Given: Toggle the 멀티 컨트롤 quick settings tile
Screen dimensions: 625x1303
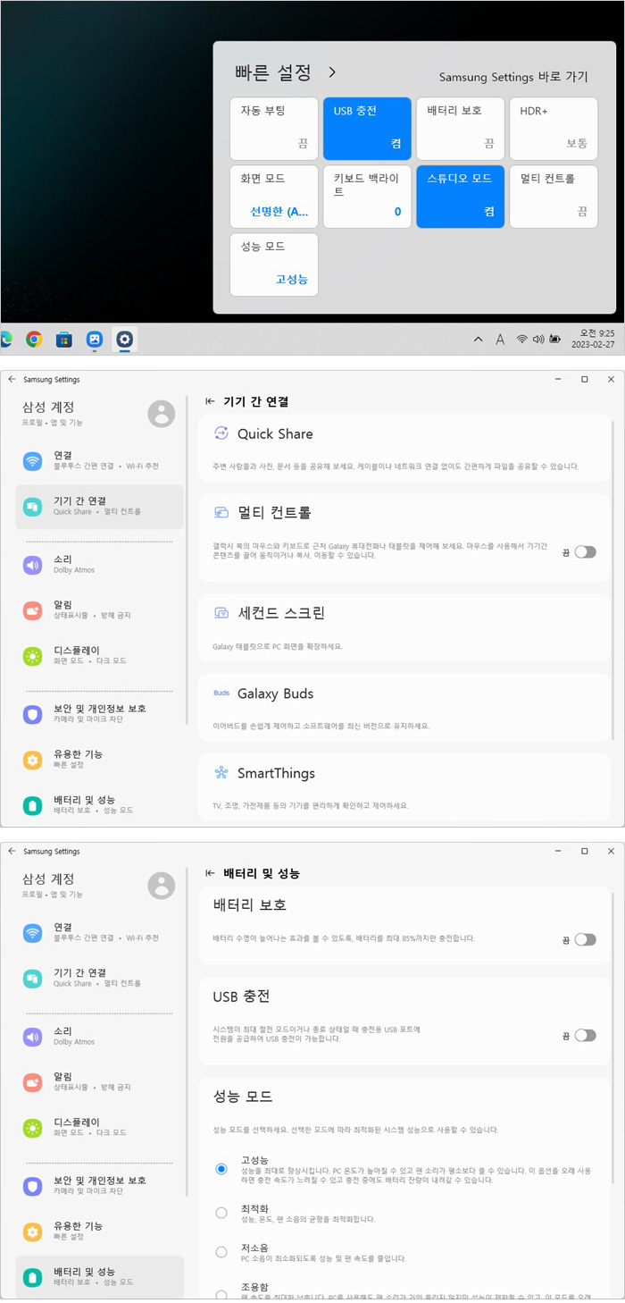Looking at the screenshot, I should pyautogui.click(x=554, y=197).
